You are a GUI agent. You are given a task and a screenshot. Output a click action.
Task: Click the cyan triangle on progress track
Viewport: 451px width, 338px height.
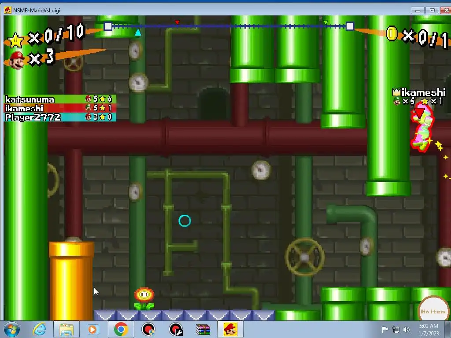138,33
